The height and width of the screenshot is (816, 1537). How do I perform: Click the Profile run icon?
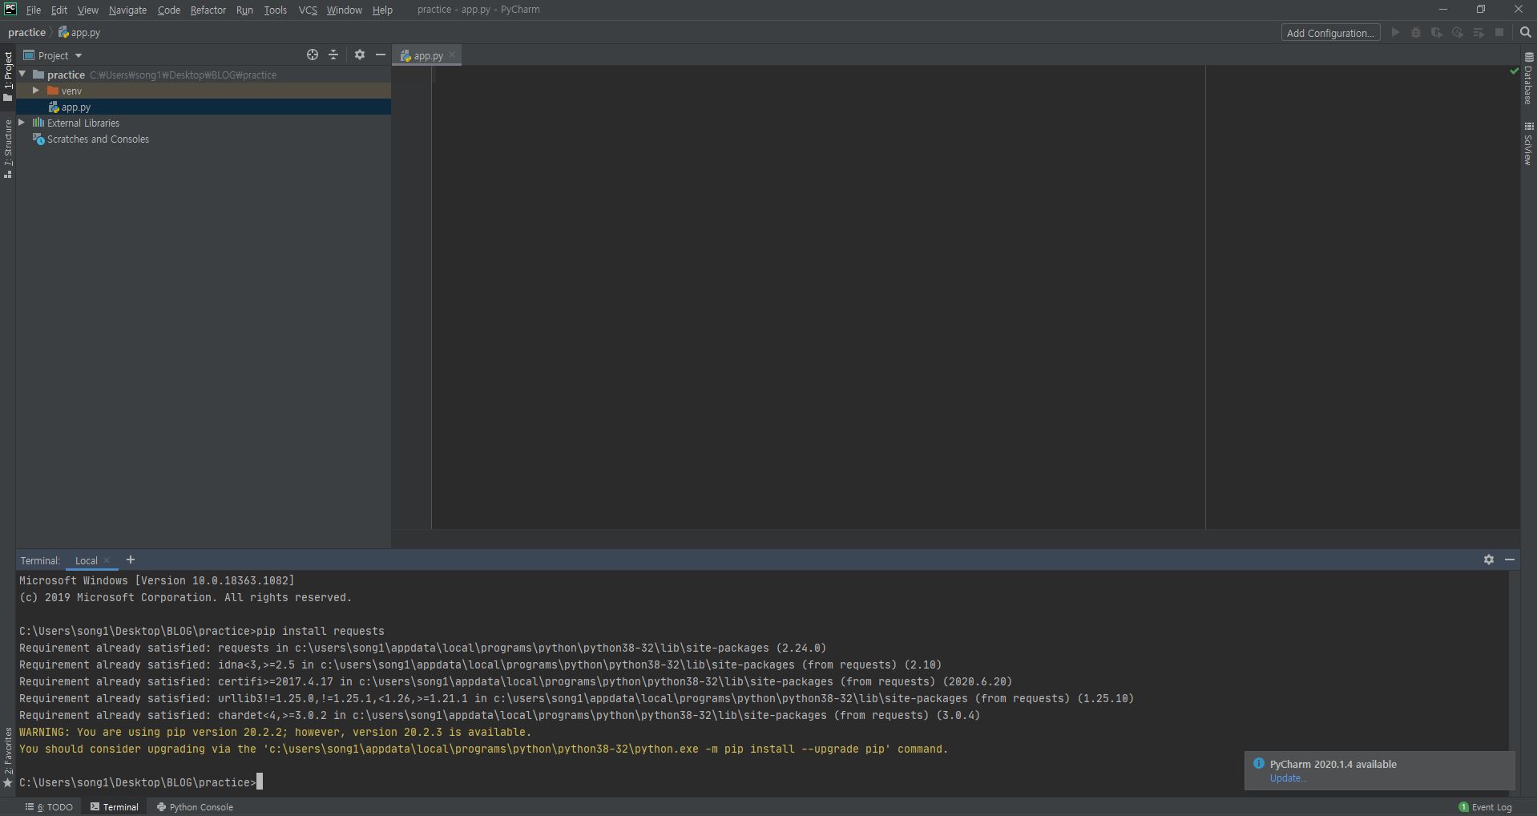coord(1458,33)
